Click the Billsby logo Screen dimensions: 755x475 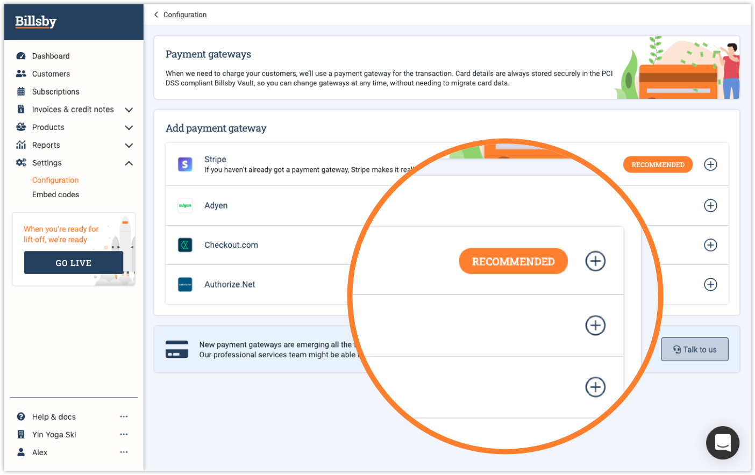pyautogui.click(x=35, y=21)
